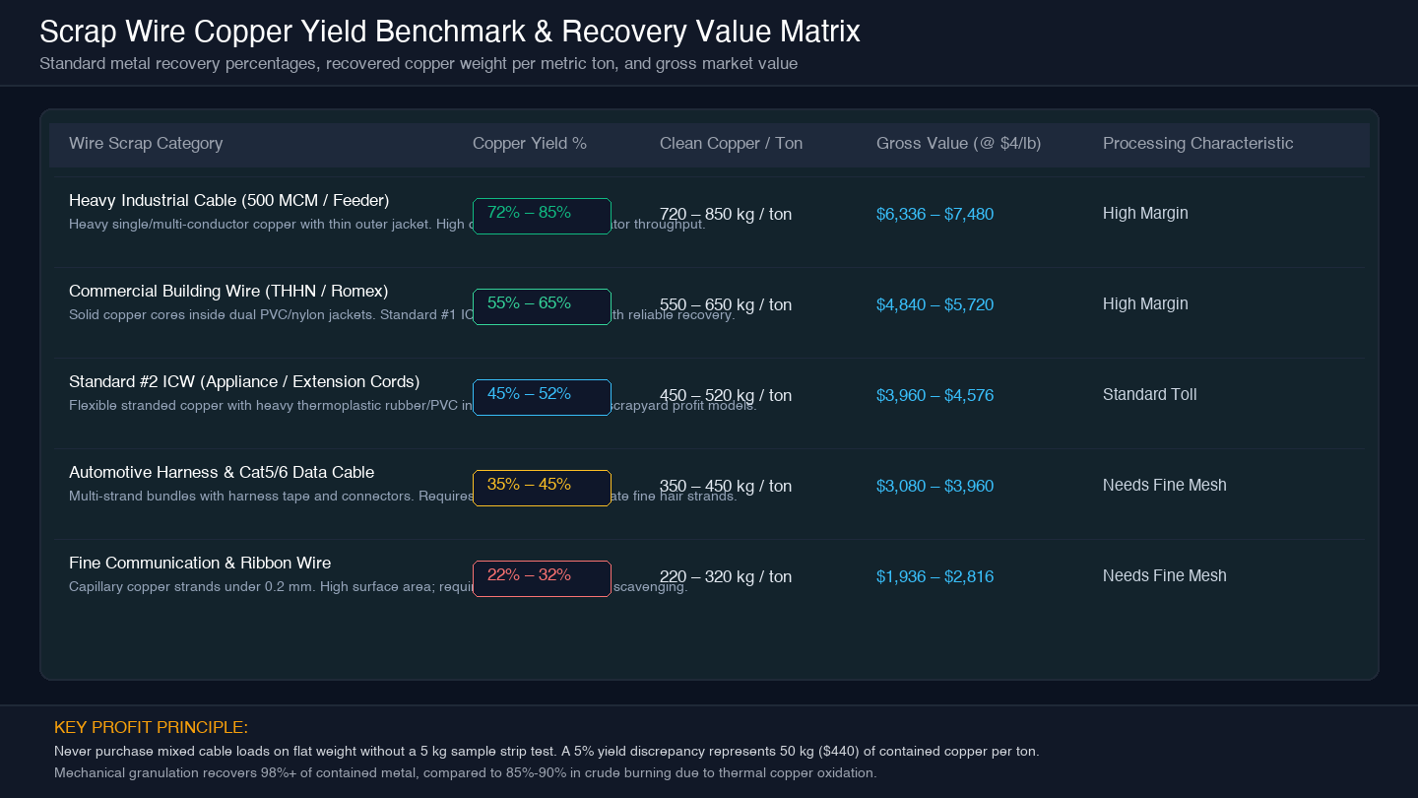Click the "Solid copper cores inside dual" description
Image resolution: width=1418 pixels, height=798 pixels.
(x=402, y=315)
